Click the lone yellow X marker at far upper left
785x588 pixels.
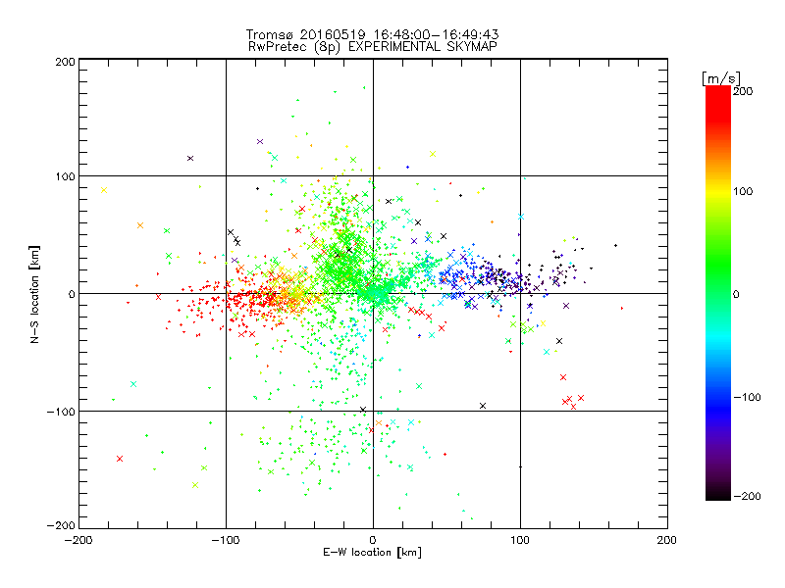pos(104,190)
